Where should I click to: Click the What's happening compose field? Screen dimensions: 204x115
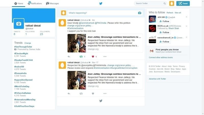pos(102,13)
